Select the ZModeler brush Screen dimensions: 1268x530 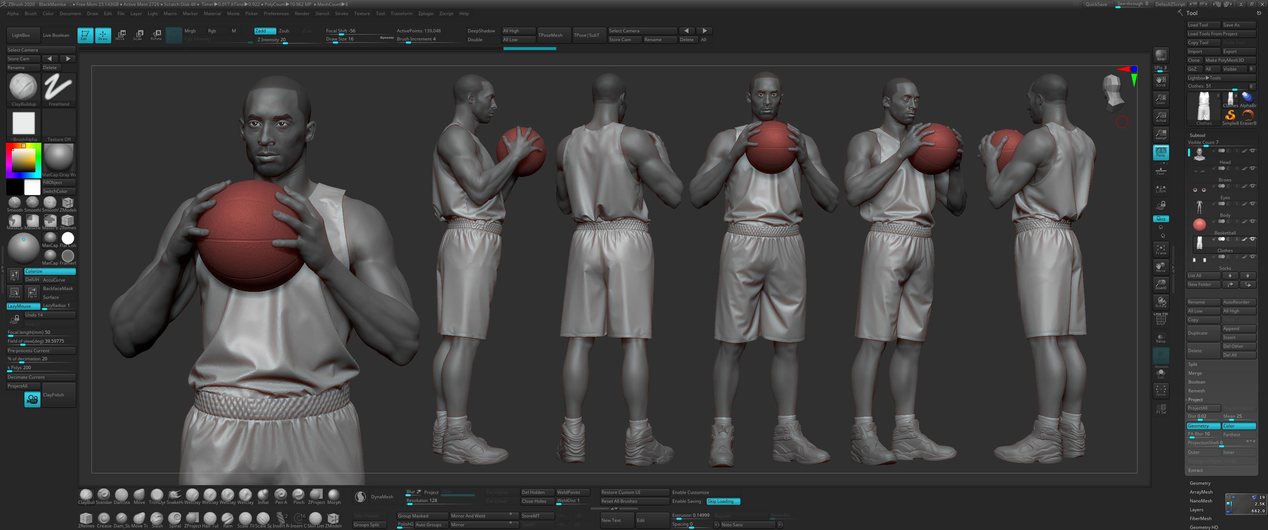coord(67,203)
